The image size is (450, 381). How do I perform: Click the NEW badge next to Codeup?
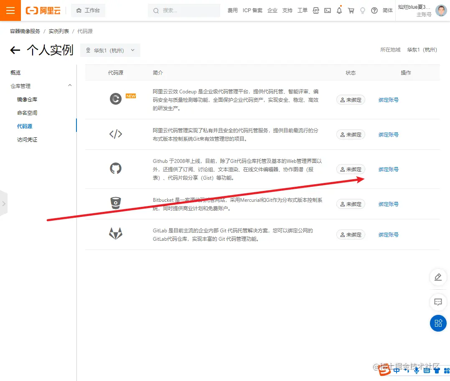coord(131,96)
